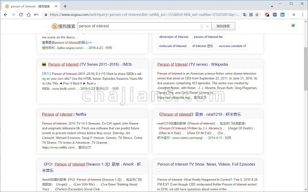Image resolution: width=308 pixels, height=192 pixels.
Task: Close the person of interest tab
Action: pos(56,6)
